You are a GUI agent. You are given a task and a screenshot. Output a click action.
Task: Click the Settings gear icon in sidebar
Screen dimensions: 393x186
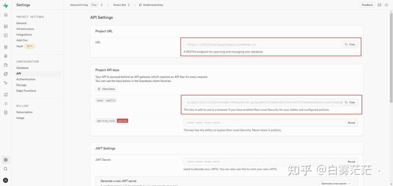pyautogui.click(x=6, y=160)
